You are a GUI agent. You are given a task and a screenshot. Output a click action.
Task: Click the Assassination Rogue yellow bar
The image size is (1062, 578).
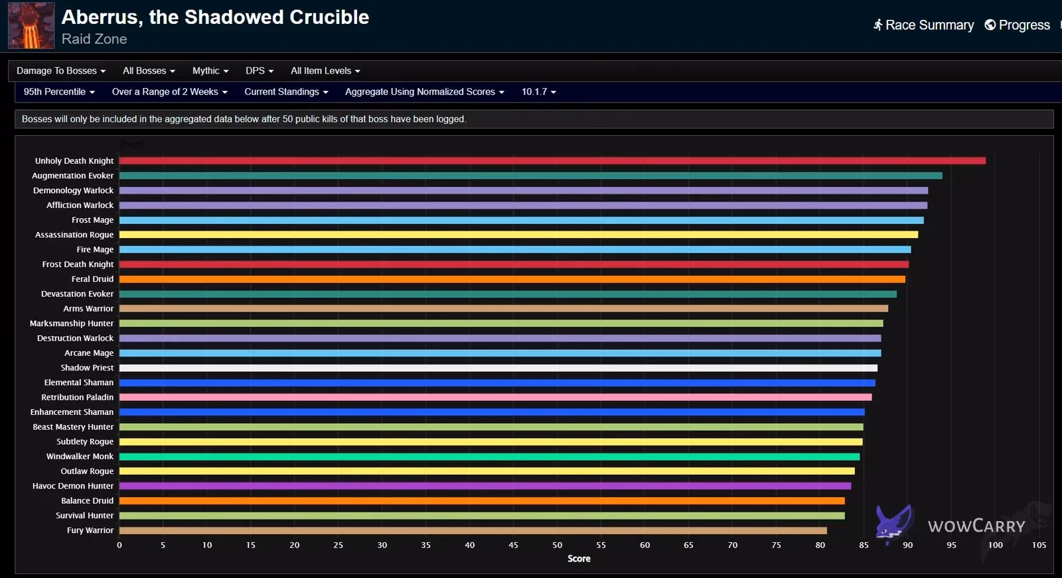518,235
